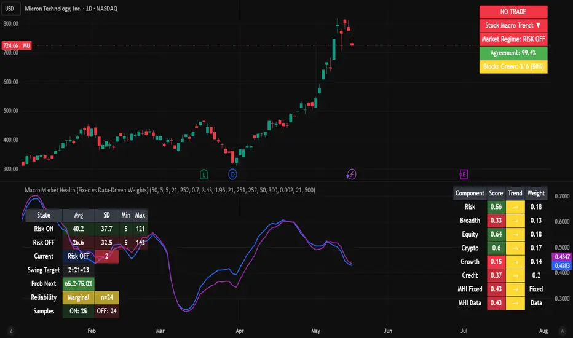Click the Risk row yellow trend arrow

(515, 207)
